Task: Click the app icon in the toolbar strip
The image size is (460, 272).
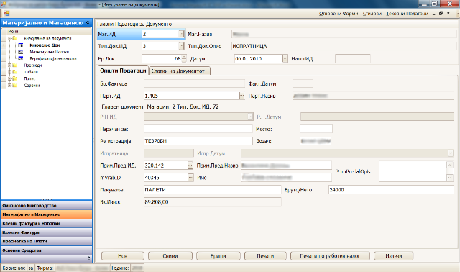Action: pyautogui.click(x=6, y=13)
